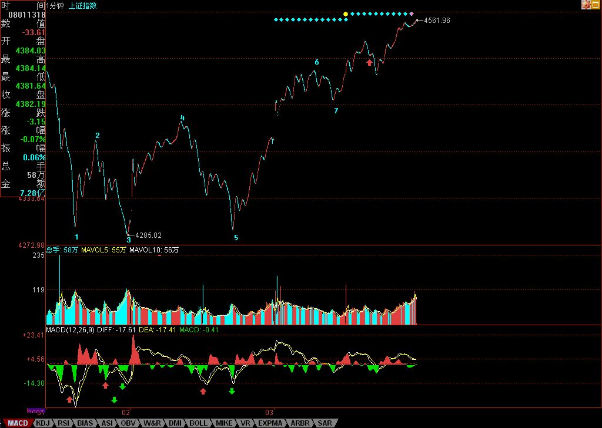This screenshot has width=602, height=428.
Task: Select the OBV indicator tab
Action: [128, 423]
